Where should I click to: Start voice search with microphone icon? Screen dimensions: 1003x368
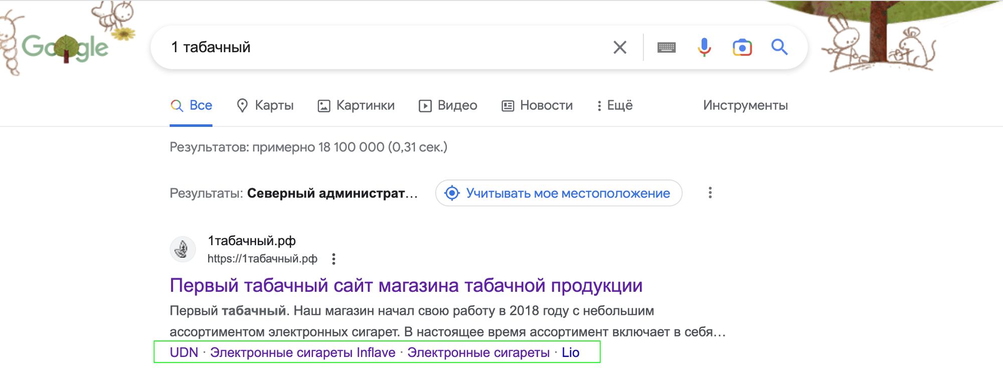704,47
